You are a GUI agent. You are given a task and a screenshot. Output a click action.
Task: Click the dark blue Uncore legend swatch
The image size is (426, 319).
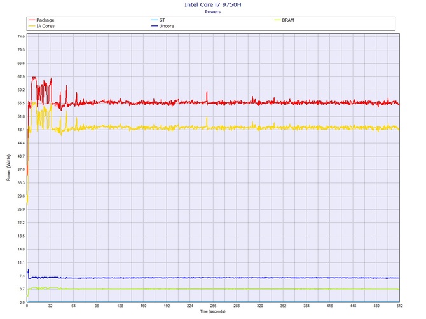pos(155,26)
